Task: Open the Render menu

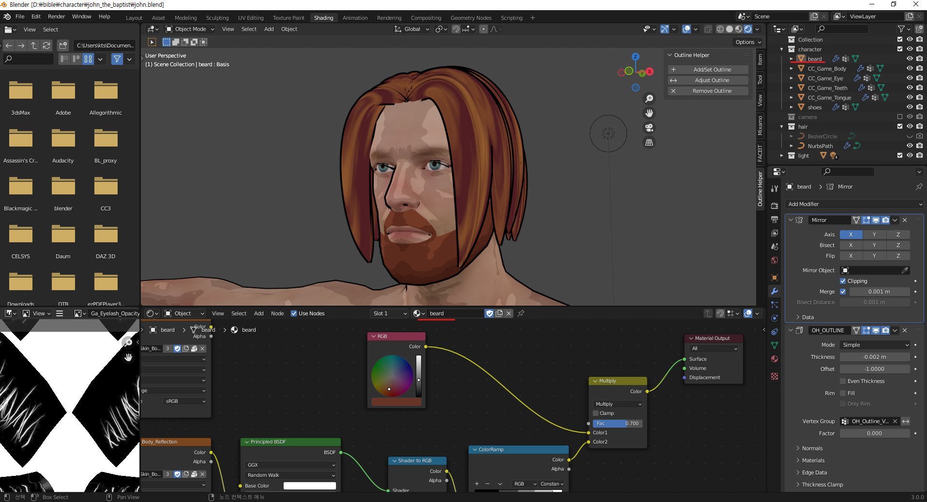Action: (x=56, y=16)
